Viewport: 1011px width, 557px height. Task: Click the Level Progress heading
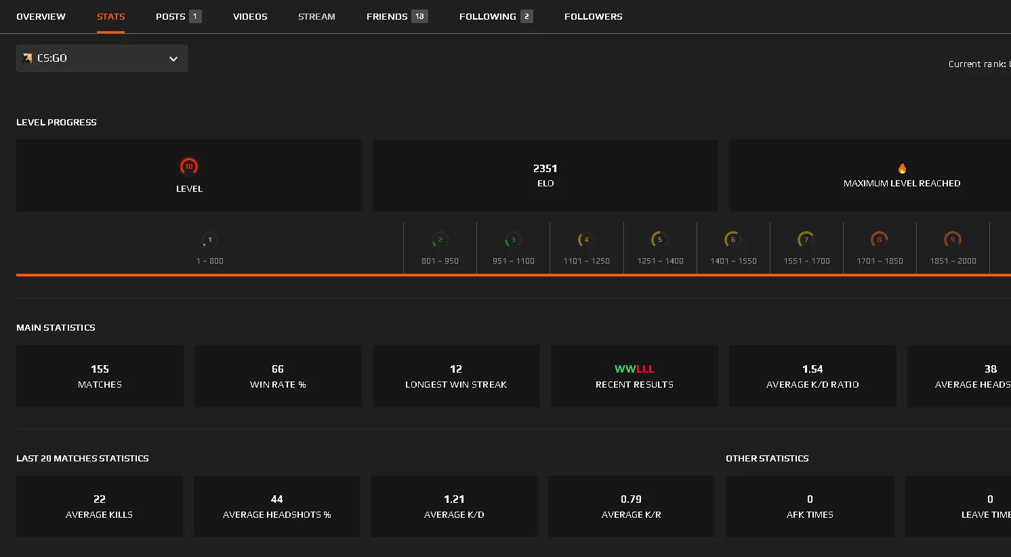click(56, 122)
